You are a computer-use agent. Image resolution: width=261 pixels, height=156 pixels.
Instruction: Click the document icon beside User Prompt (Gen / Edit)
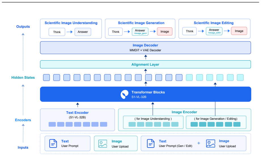[x=151, y=143]
